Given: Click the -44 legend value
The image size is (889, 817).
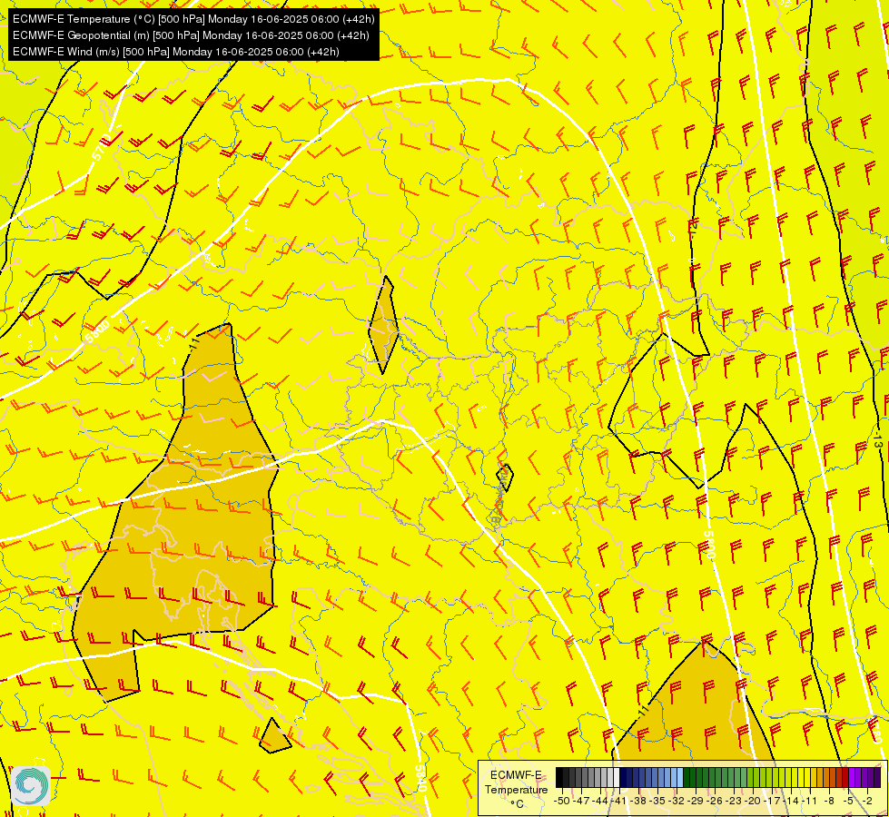Looking at the screenshot, I should [x=600, y=801].
